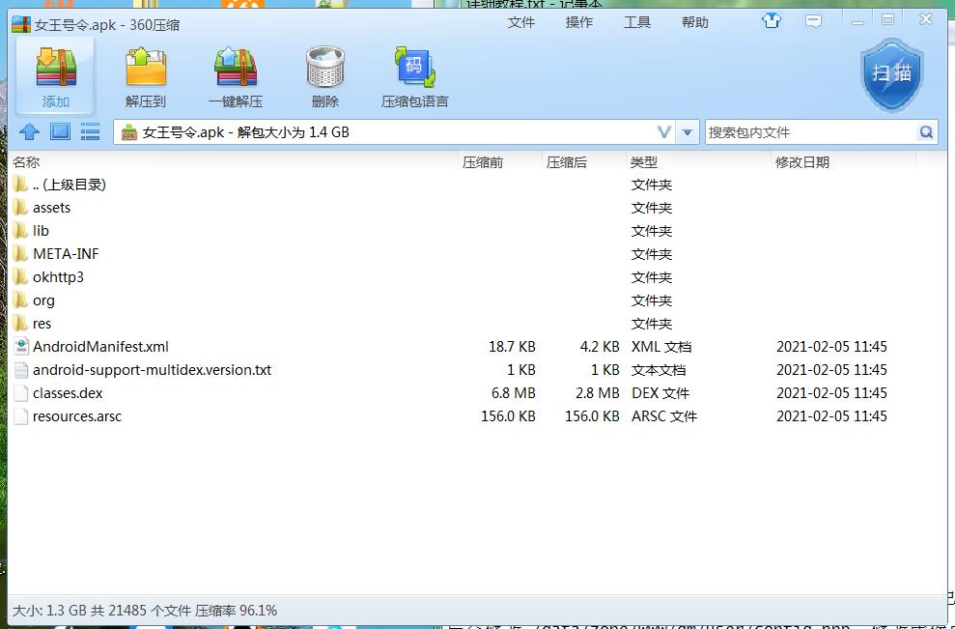Go up one level with arrow icon
This screenshot has height=629, width=955.
pyautogui.click(x=30, y=132)
